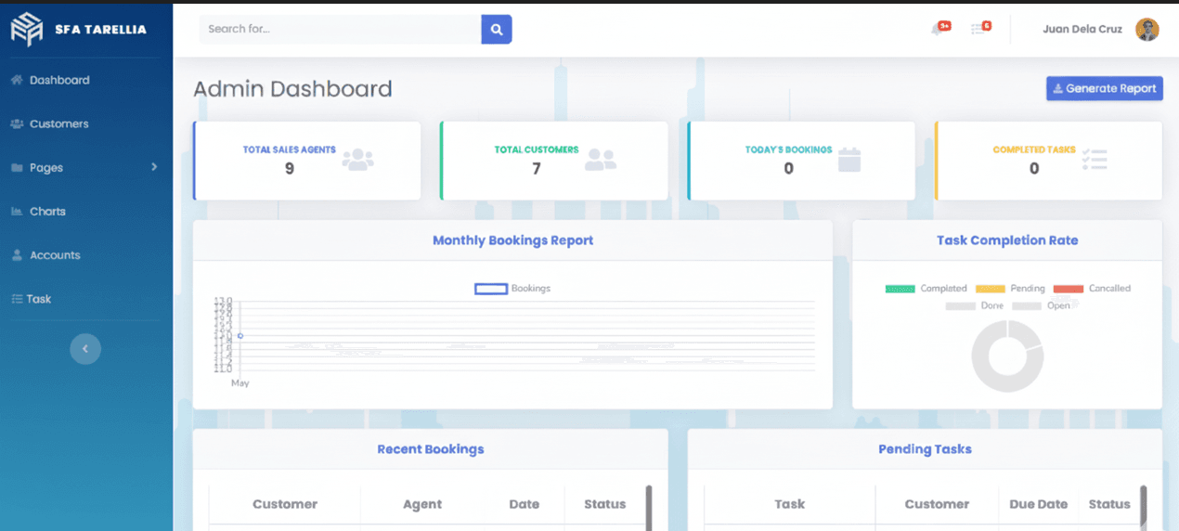Click the Pages folder icon in sidebar
Viewport: 1179px width, 531px height.
tap(17, 168)
